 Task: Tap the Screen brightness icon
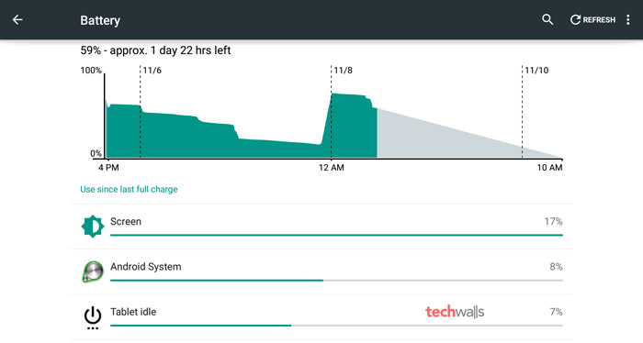93,226
